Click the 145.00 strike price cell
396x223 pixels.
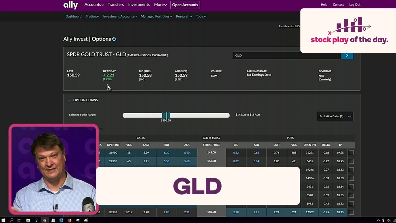pos(212,153)
